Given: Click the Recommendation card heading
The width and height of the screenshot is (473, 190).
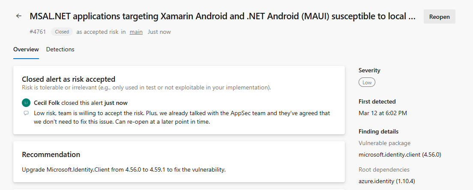Looking at the screenshot, I should 51,155.
